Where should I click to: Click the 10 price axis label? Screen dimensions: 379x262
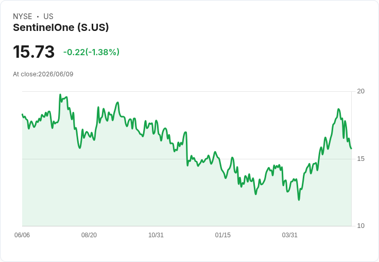360,226
